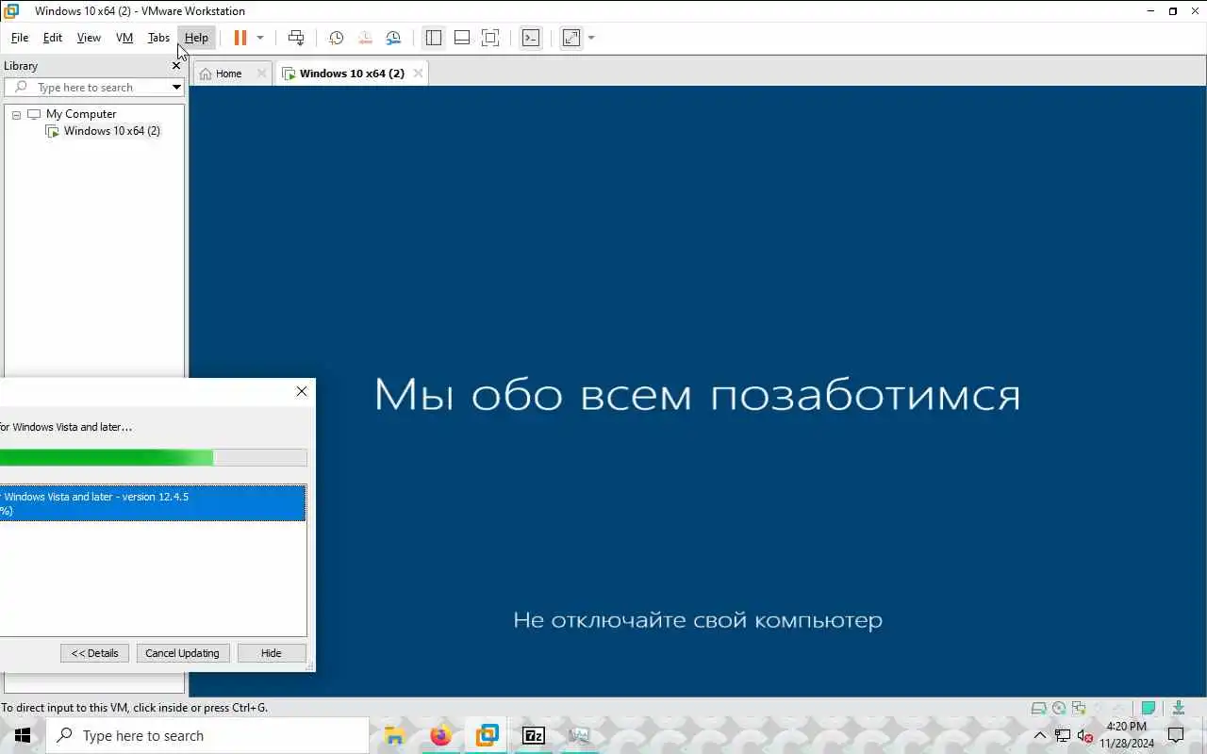Click the VMware Workstation taskbar icon
1207x754 pixels.
coord(487,736)
